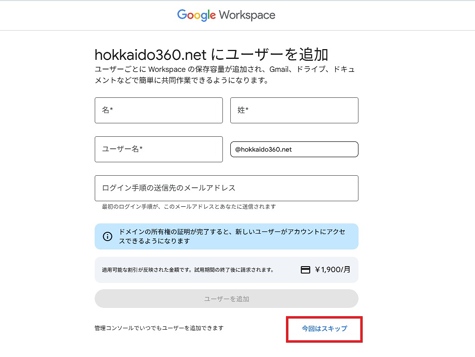Click the ログイン手順の送信先のメールアドレス field
The image size is (475, 357).
[226, 188]
